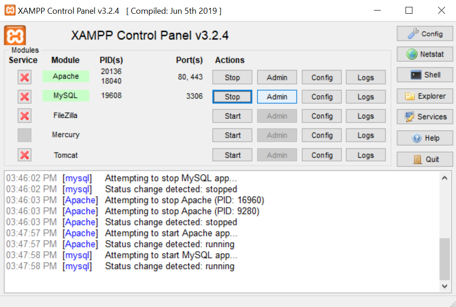Open the Windows Services panel

425,117
